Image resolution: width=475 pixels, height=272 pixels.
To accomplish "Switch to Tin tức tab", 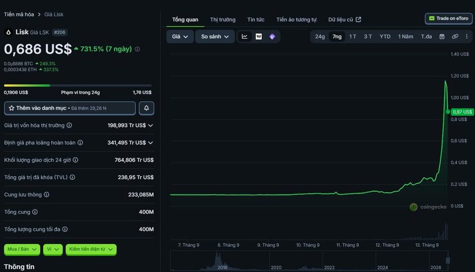I will (255, 20).
